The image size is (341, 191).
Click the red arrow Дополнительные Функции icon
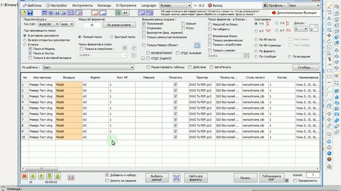274,13
